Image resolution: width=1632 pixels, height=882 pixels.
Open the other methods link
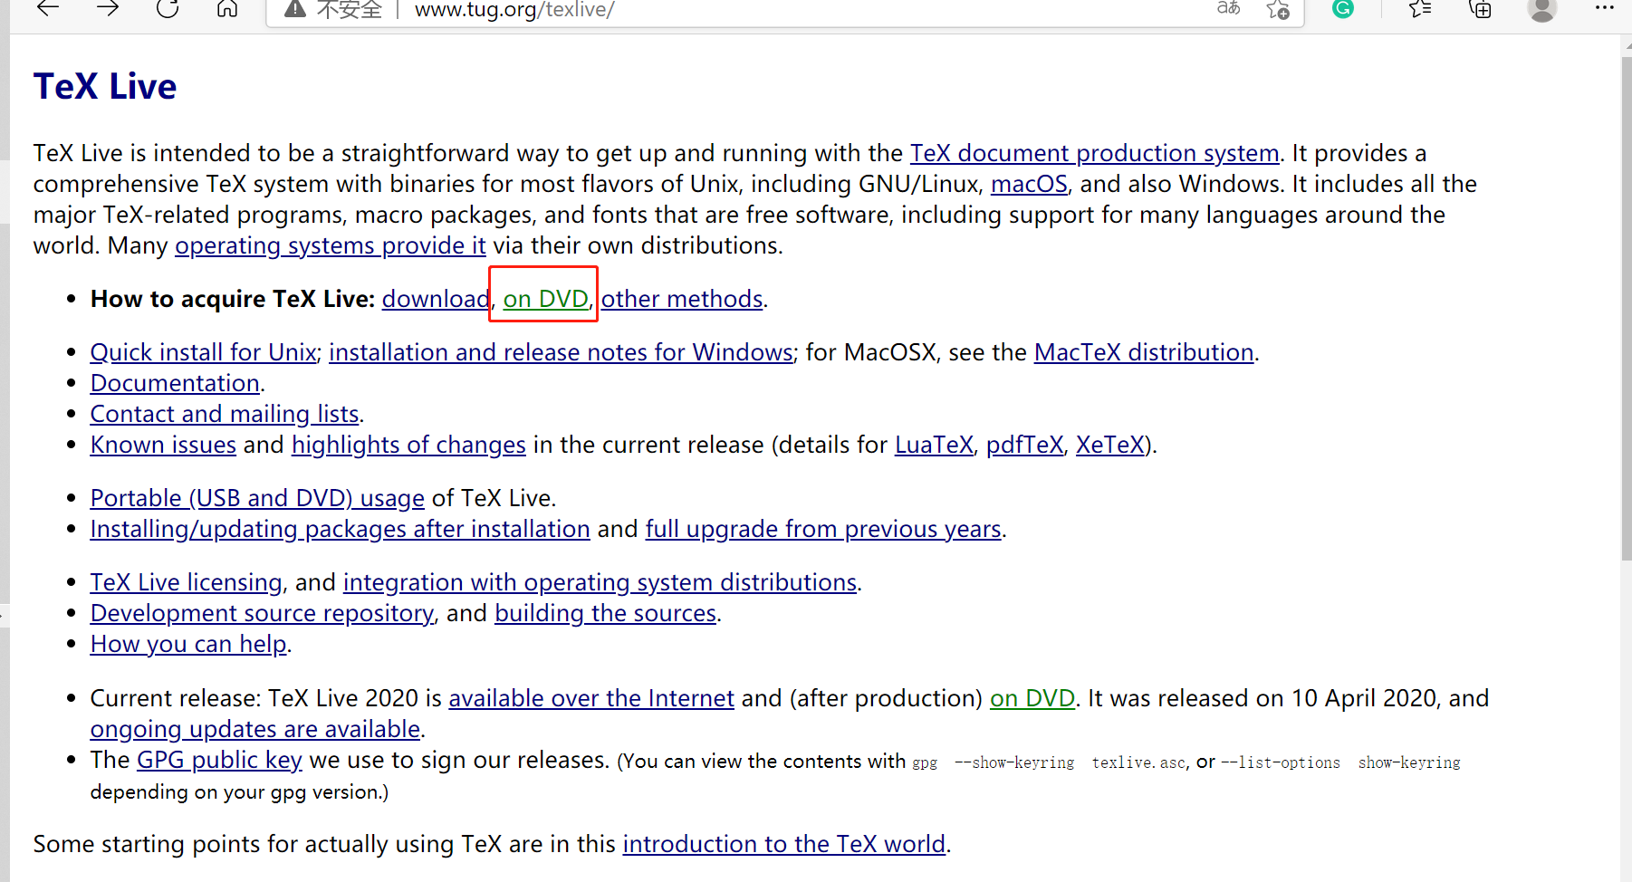(x=682, y=299)
